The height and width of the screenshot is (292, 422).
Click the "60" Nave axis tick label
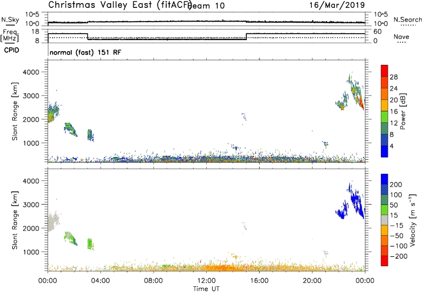378,32
